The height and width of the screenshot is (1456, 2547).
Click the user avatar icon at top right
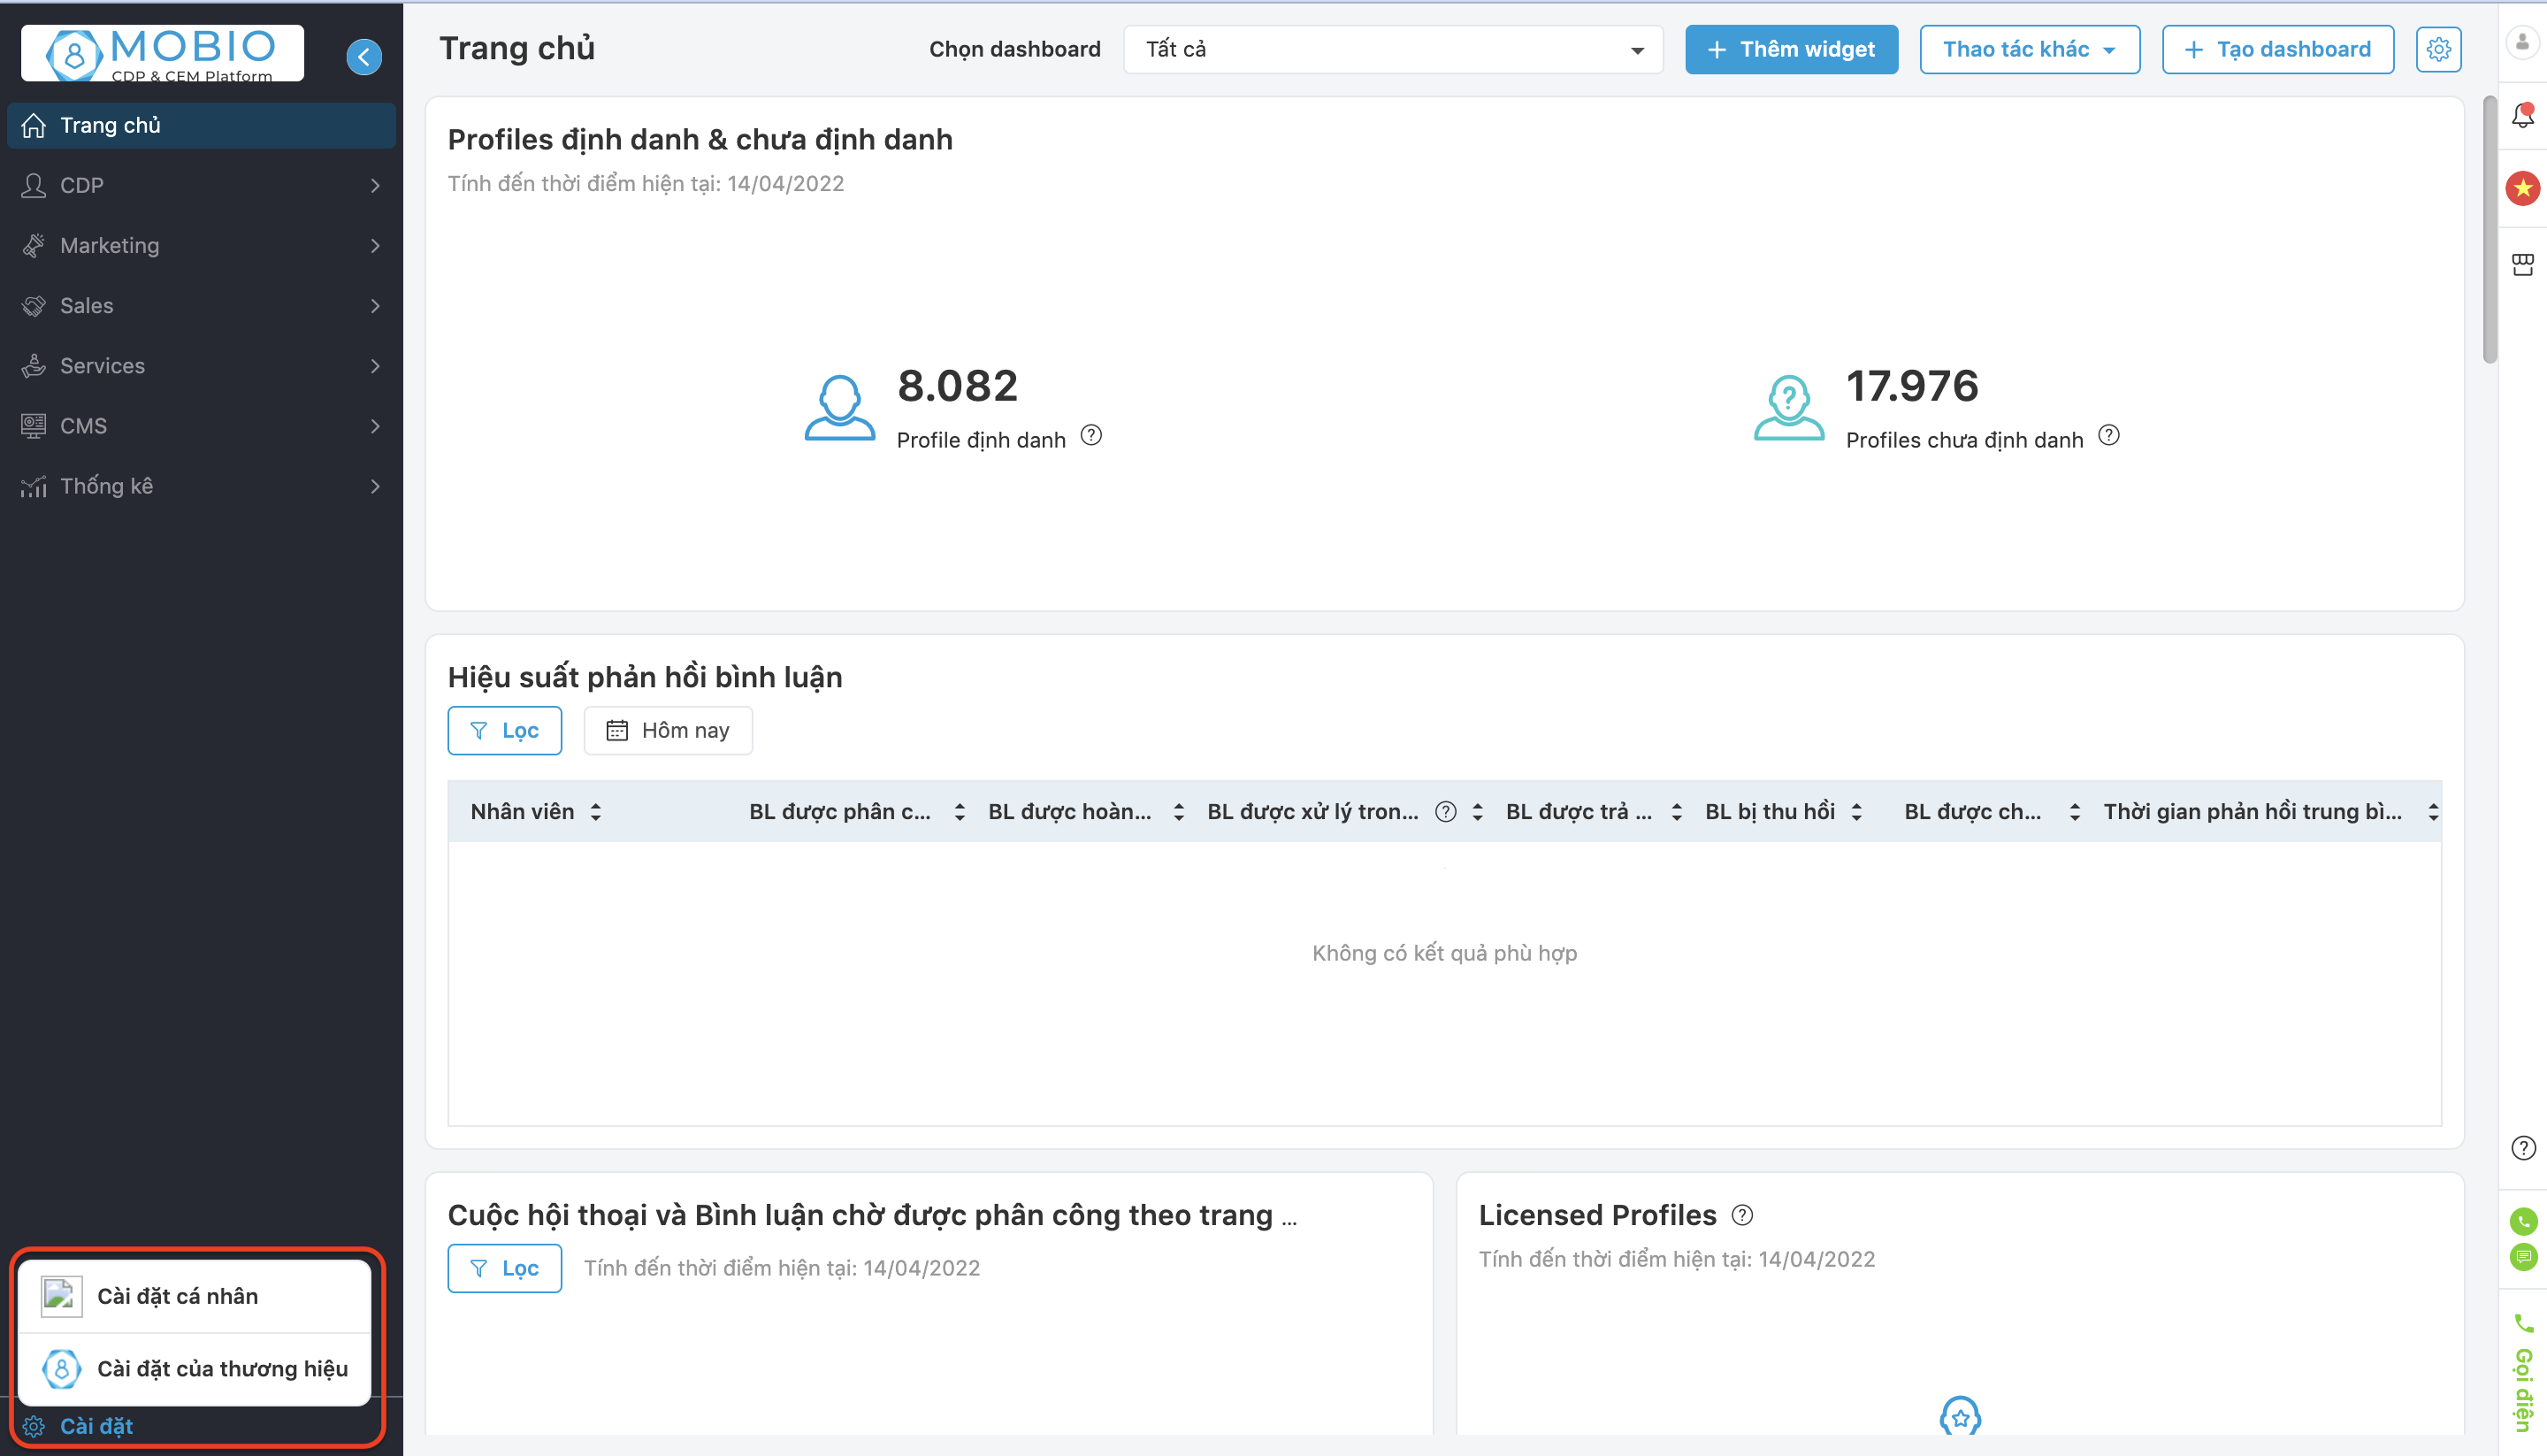click(x=2522, y=43)
